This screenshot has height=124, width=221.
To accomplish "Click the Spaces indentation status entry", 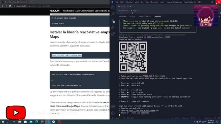I will [185, 118].
